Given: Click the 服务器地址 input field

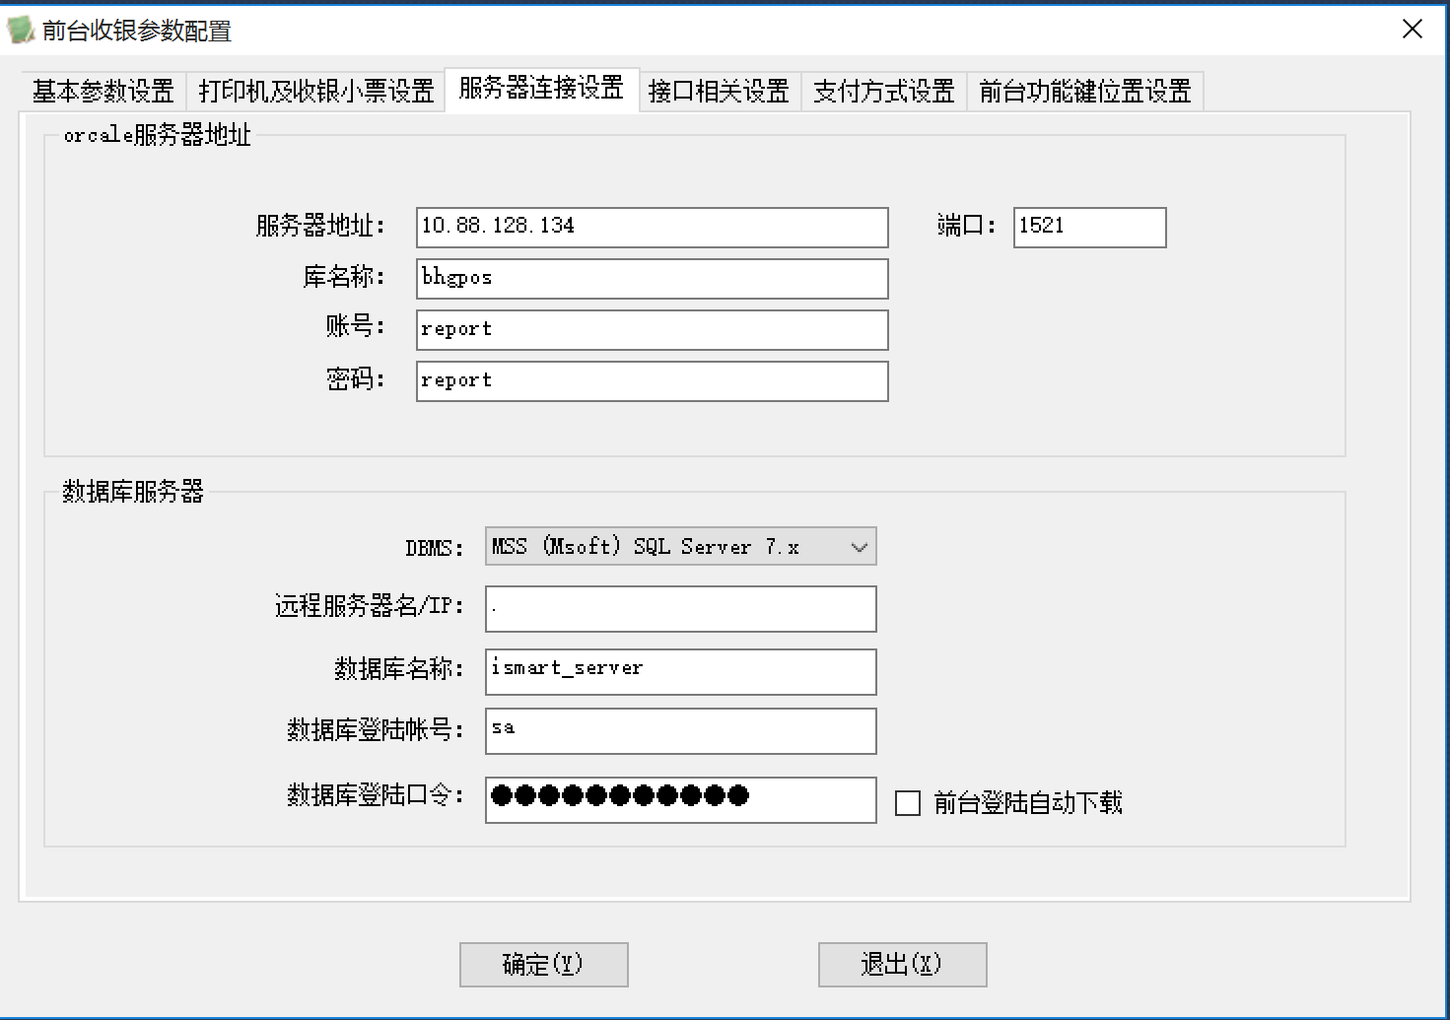Looking at the screenshot, I should 653,227.
